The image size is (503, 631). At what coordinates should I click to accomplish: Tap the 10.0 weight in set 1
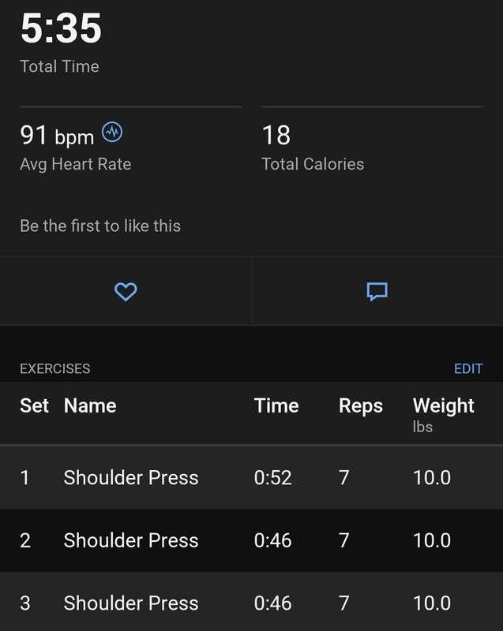(x=432, y=477)
